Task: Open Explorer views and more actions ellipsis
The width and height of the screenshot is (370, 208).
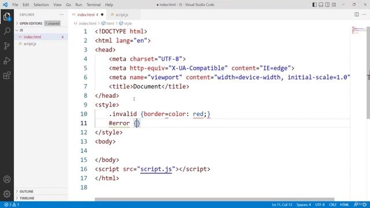Action: tap(61, 14)
